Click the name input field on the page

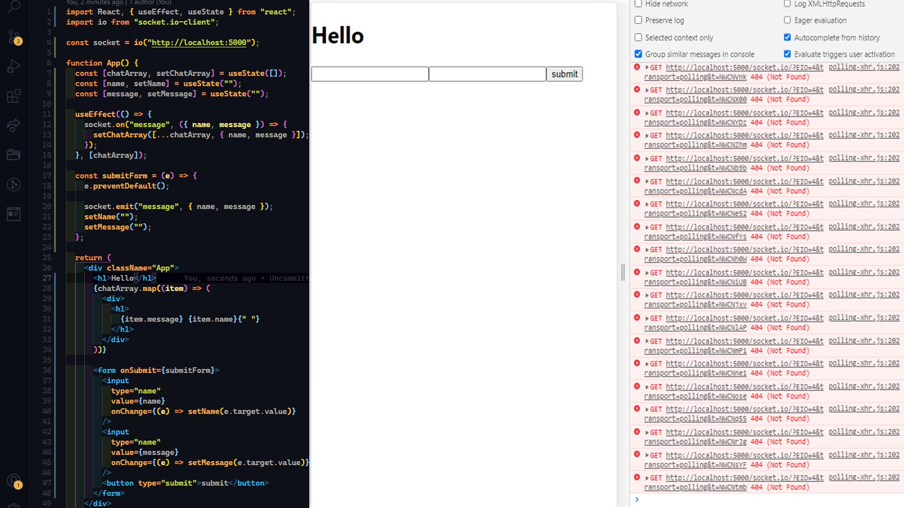[370, 74]
